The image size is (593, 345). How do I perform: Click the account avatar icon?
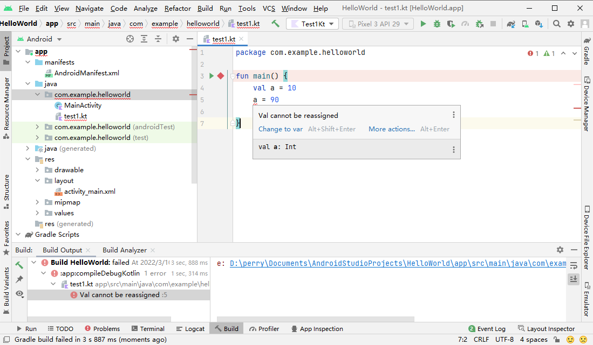pyautogui.click(x=585, y=24)
